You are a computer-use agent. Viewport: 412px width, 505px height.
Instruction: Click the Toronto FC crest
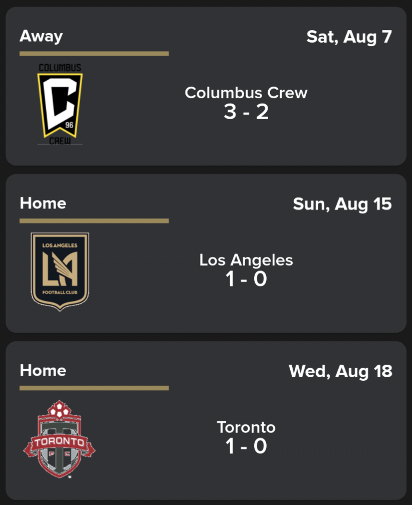pos(60,439)
